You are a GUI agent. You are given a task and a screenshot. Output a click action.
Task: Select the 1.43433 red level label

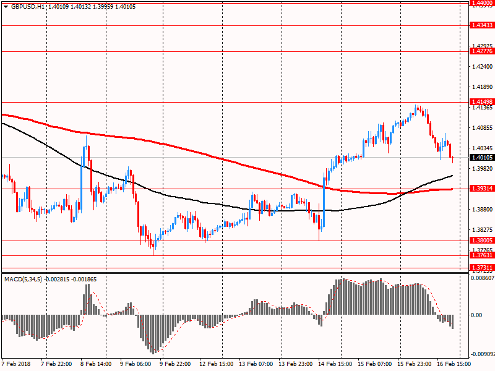[482, 25]
